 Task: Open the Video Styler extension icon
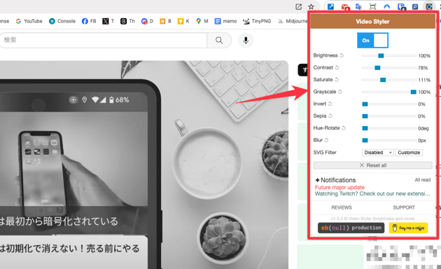coord(428,6)
